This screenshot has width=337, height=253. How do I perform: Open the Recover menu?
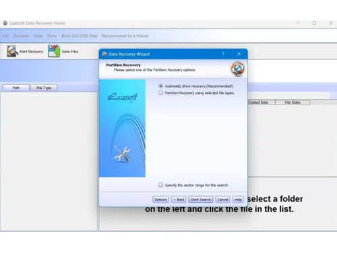pyautogui.click(x=21, y=36)
